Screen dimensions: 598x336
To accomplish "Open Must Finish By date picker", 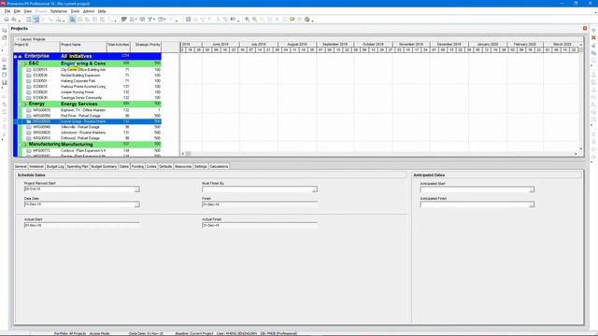I will (x=315, y=189).
